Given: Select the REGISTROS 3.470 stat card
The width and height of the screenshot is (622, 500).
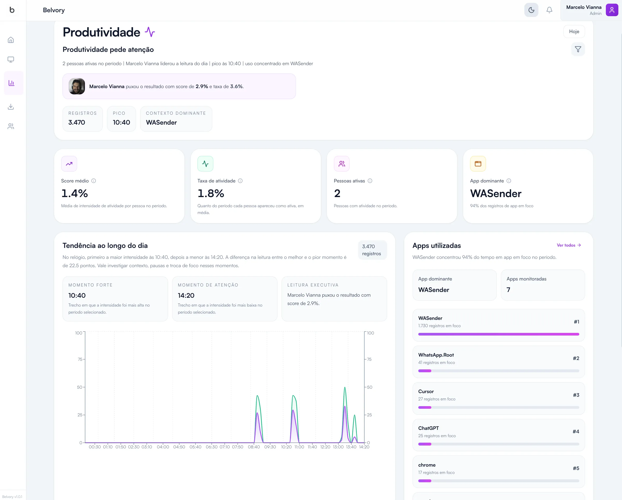Looking at the screenshot, I should pos(83,119).
